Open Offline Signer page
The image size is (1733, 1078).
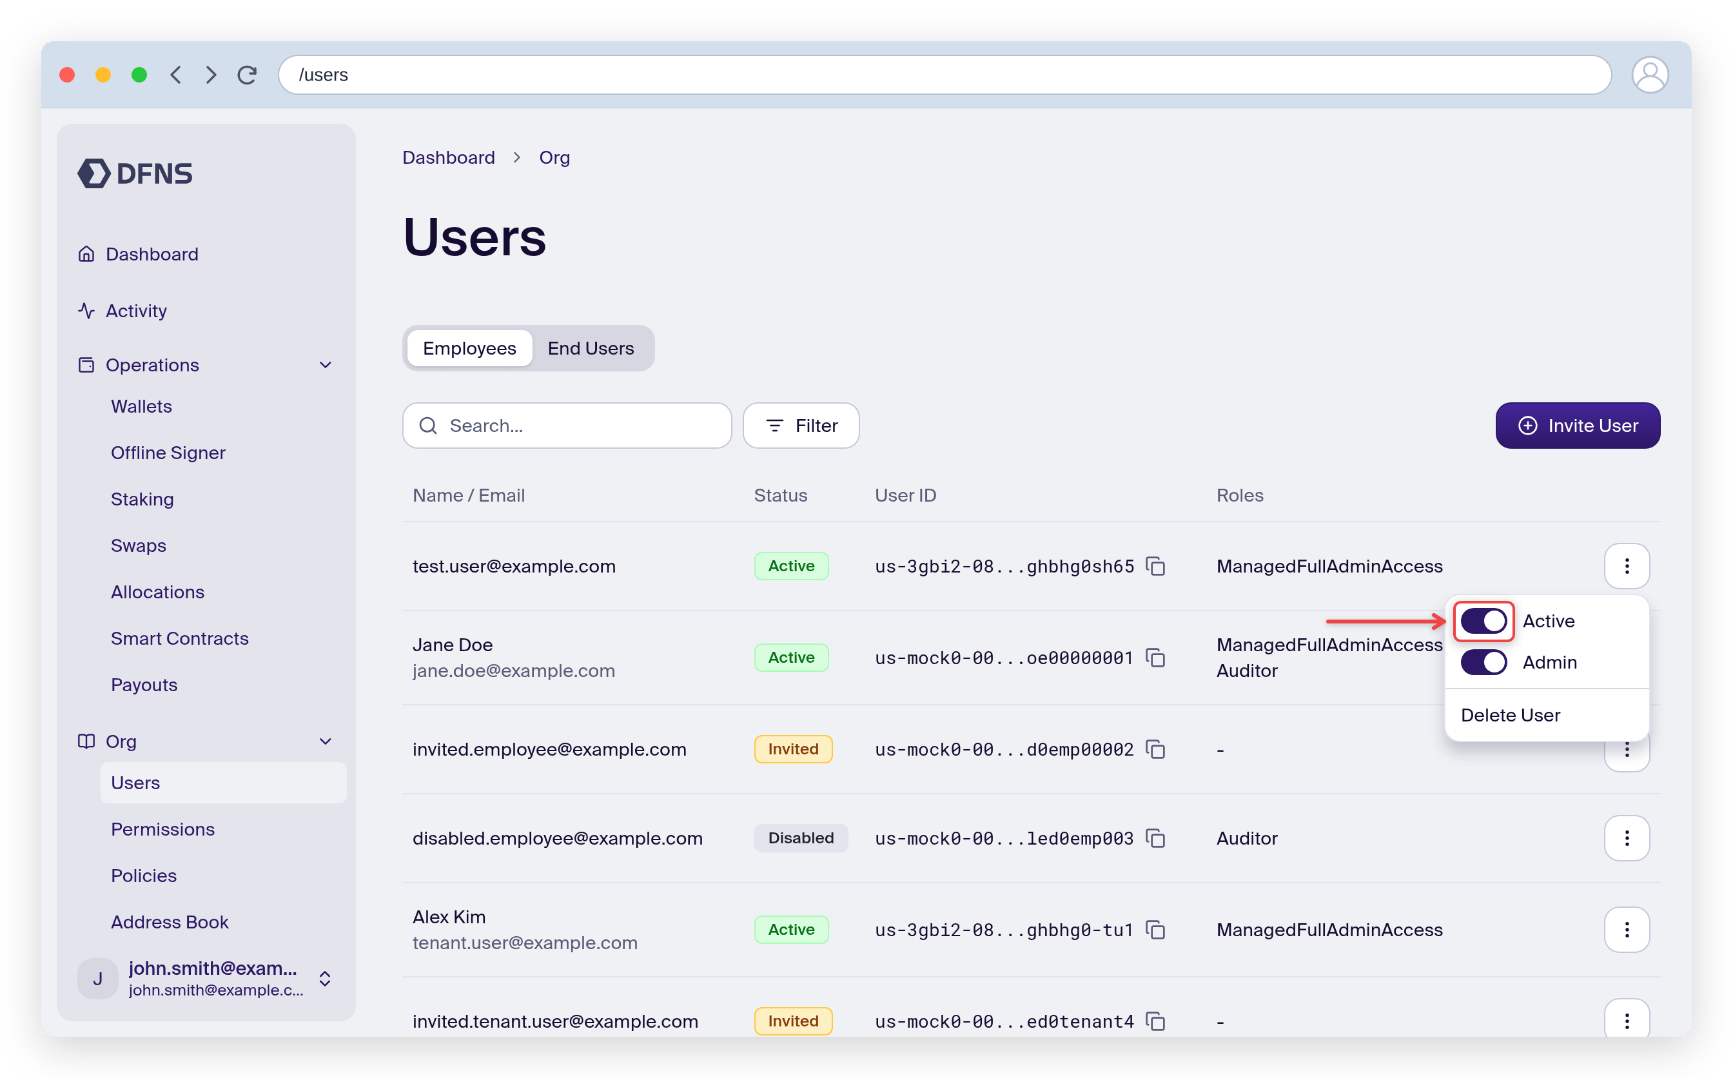168,453
